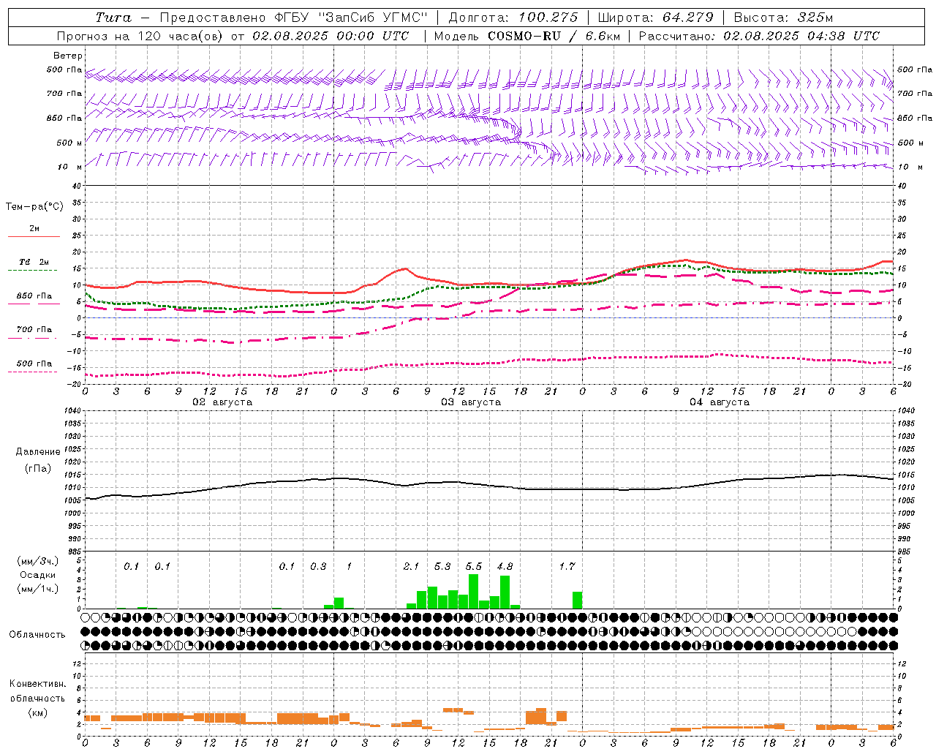Click the 850 гПа entry in the temperature legend
936x749 pixels.
[x=34, y=296]
